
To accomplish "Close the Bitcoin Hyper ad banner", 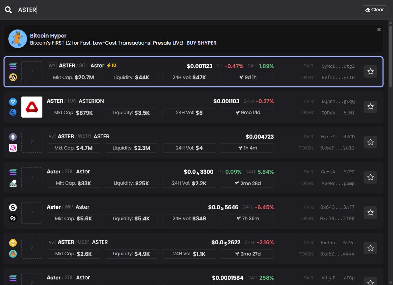I will point(379,29).
